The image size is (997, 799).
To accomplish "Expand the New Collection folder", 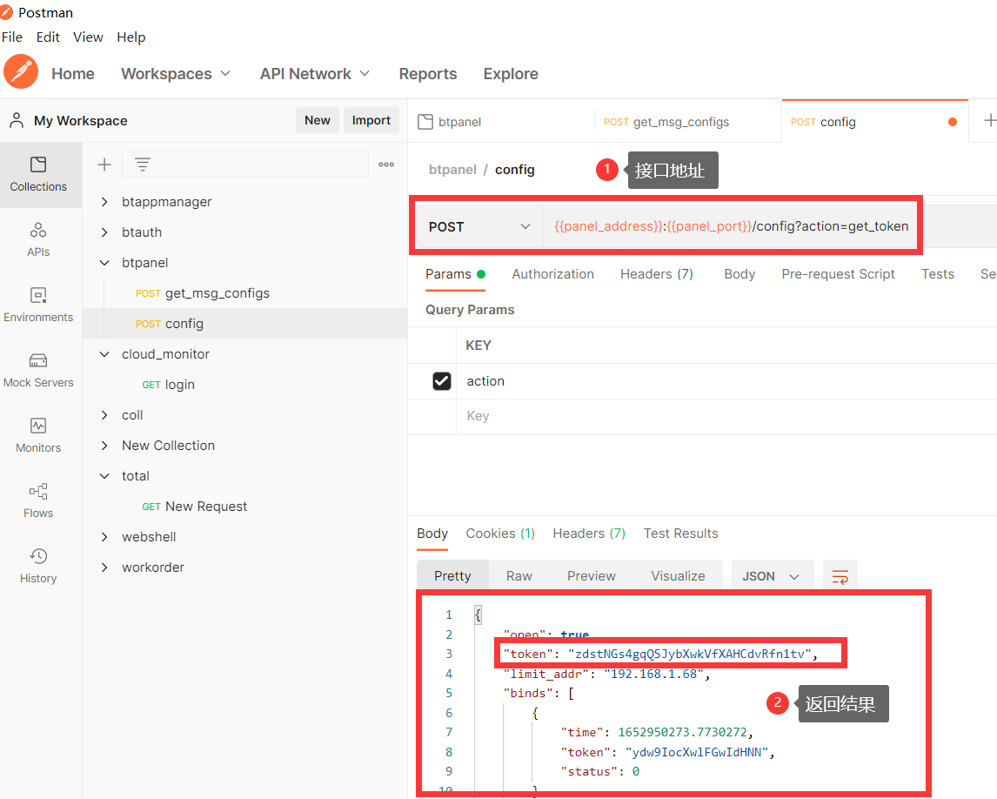I will (104, 446).
